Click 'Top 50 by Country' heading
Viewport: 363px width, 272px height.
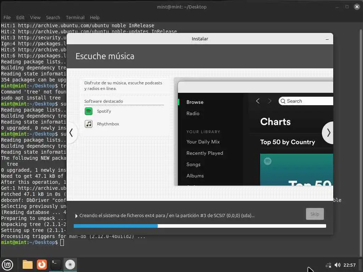point(287,142)
